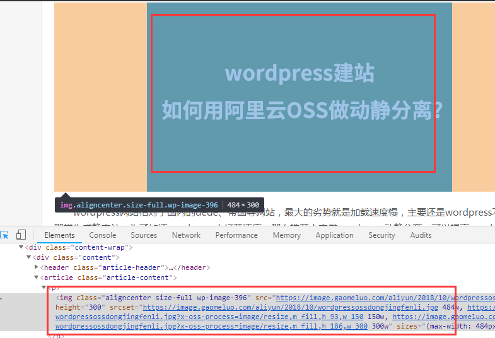
Task: Switch to the Elements tab
Action: tap(59, 235)
